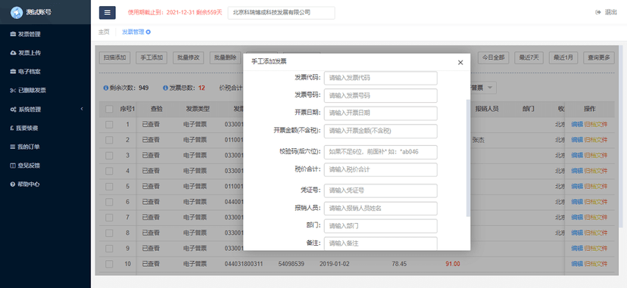Screen dimensions: 627x288
Task: Click the date 2019-01-02 cell
Action: click(334, 264)
